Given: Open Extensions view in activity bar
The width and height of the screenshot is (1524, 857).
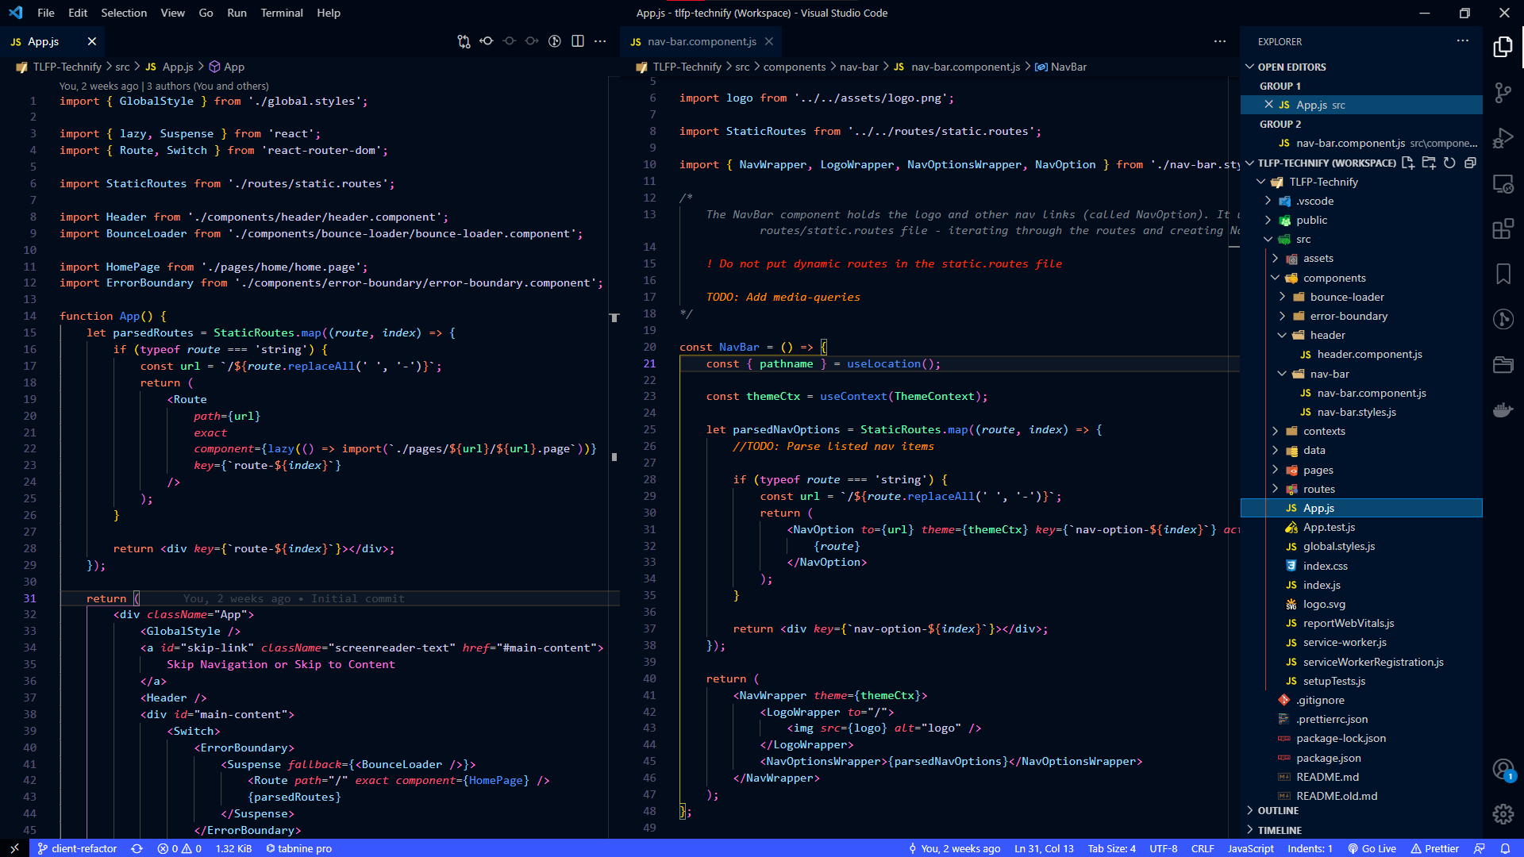Looking at the screenshot, I should coord(1503,229).
